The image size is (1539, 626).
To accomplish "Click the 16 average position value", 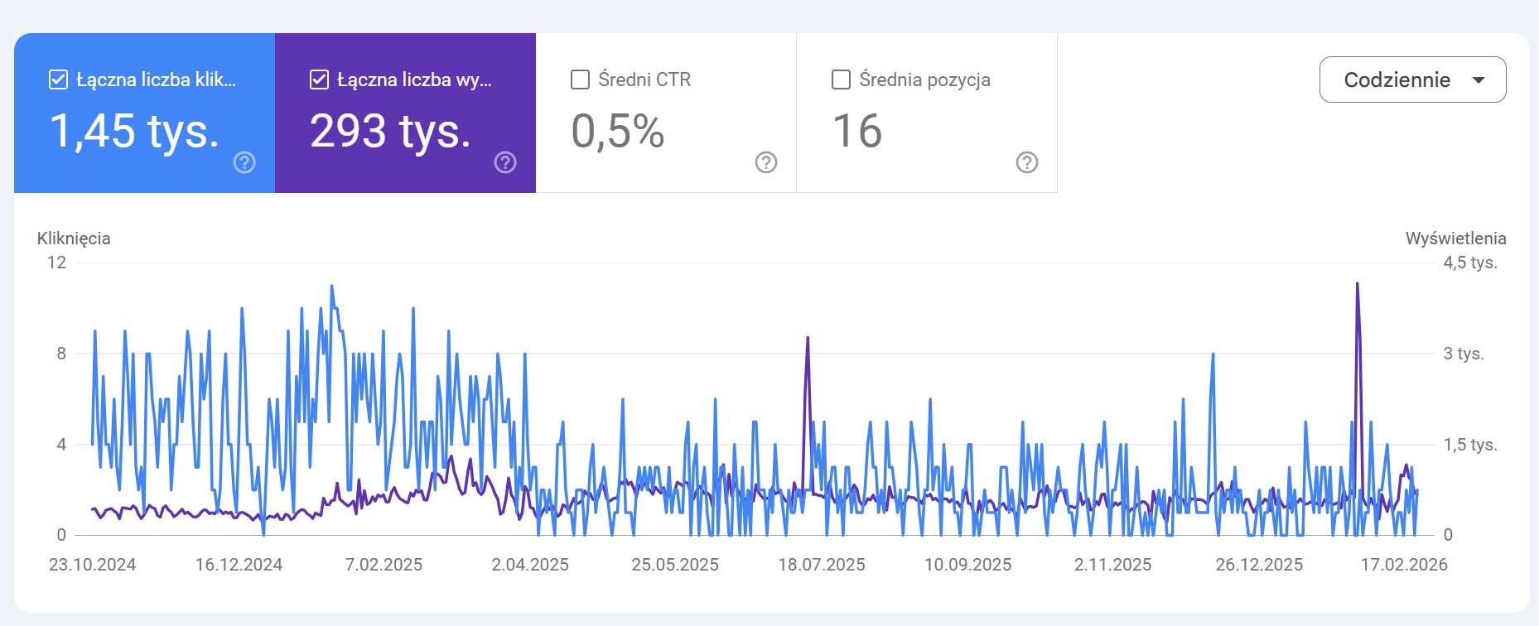I will [857, 131].
